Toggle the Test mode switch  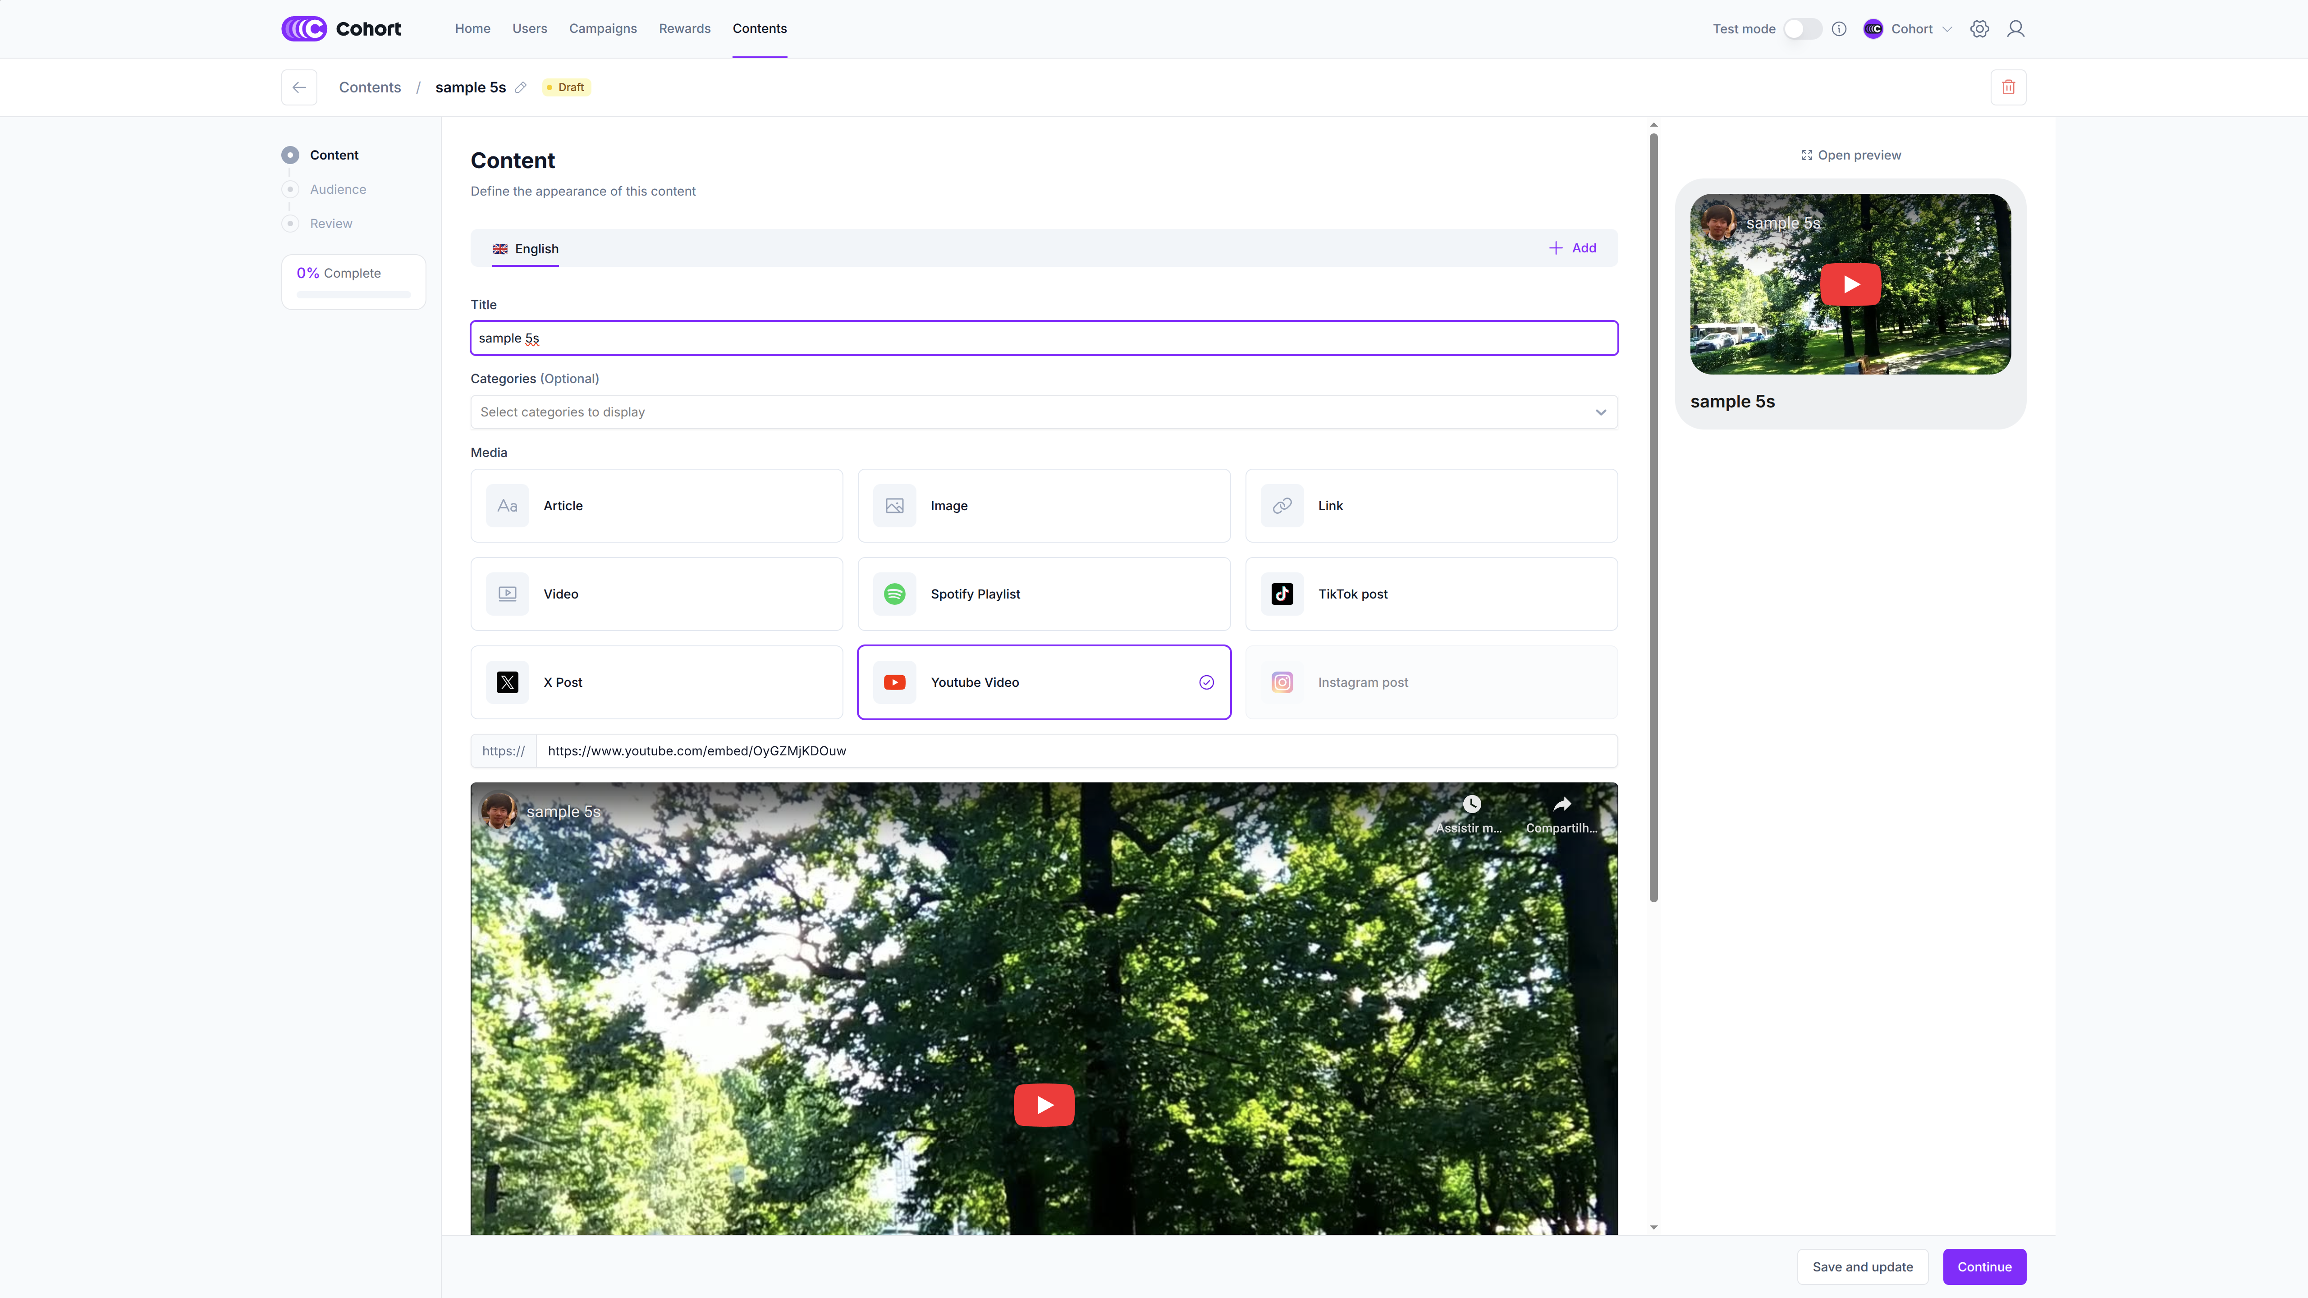1802,29
